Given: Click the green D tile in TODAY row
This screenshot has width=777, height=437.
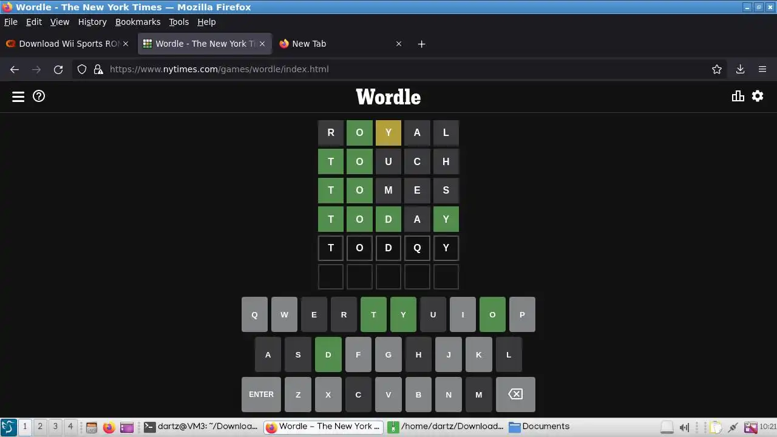Looking at the screenshot, I should [x=388, y=219].
